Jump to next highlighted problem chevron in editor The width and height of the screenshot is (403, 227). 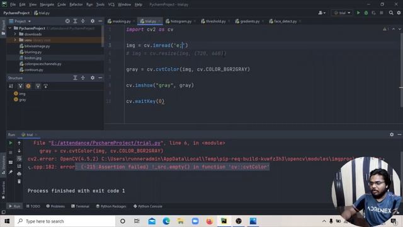(399, 29)
